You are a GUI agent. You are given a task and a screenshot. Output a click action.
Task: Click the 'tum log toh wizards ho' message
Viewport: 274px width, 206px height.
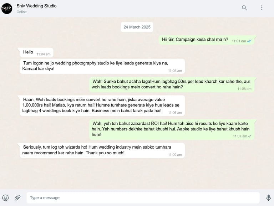click(102, 150)
